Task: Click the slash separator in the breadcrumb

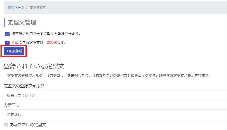Action: (x=27, y=7)
